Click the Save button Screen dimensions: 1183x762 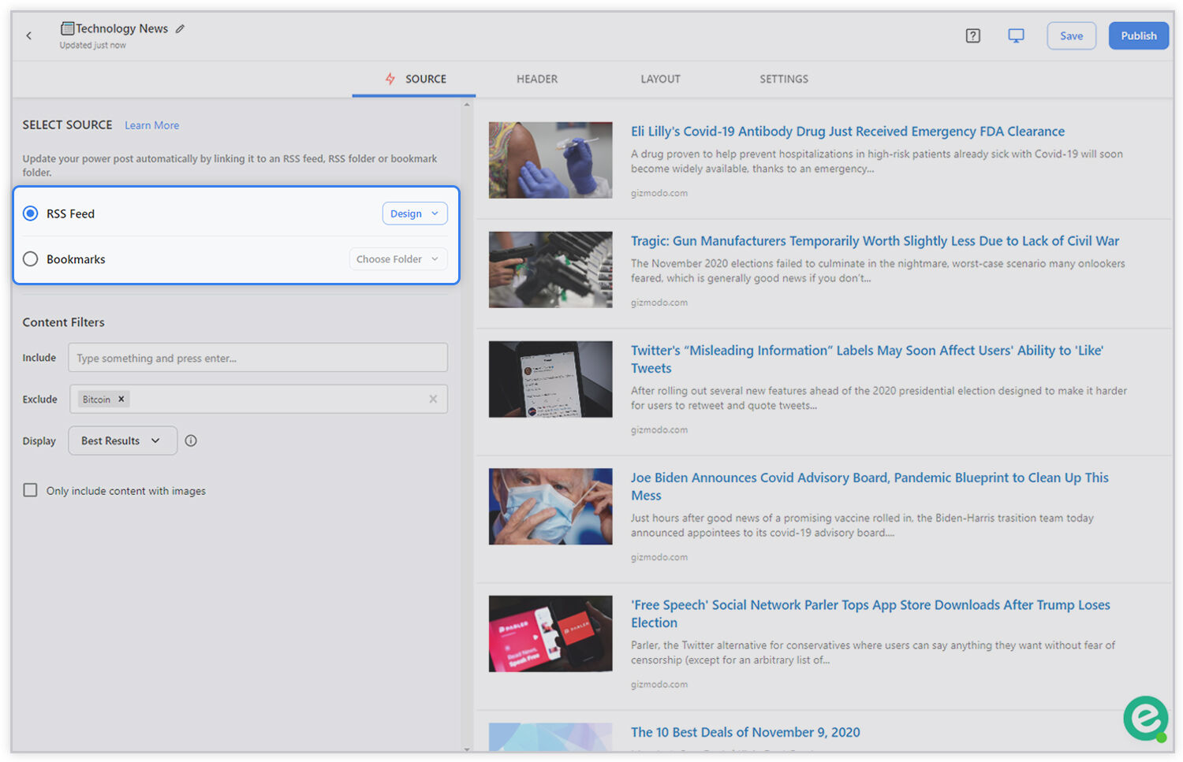(x=1071, y=35)
